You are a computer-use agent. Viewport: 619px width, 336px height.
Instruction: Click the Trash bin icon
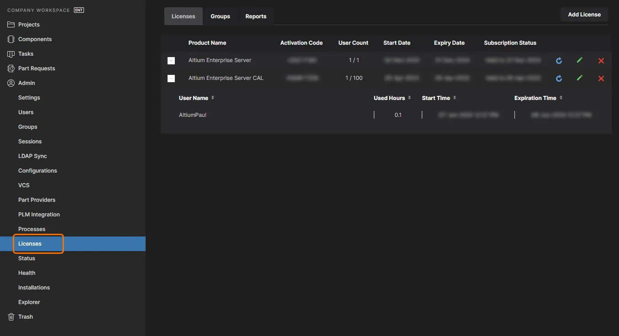click(x=11, y=317)
